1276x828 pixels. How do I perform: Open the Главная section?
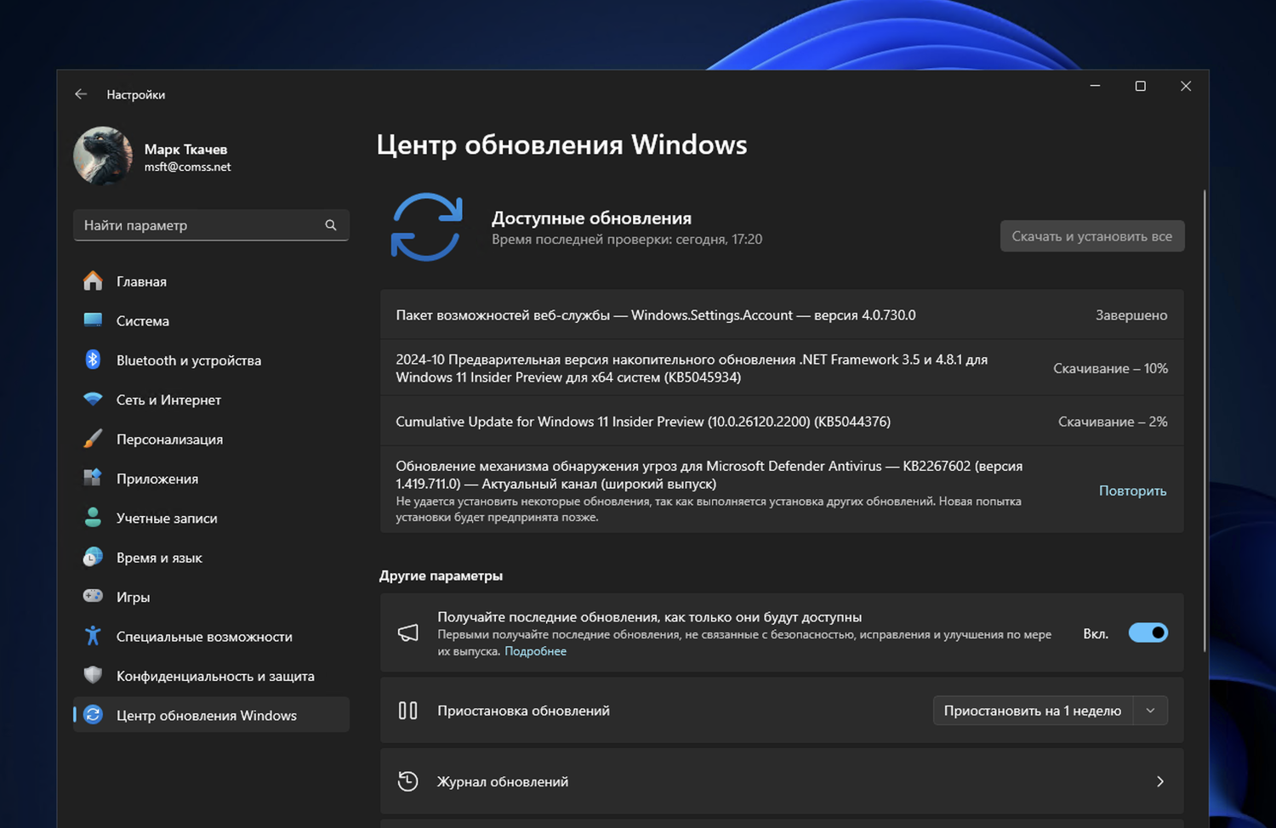tap(211, 281)
